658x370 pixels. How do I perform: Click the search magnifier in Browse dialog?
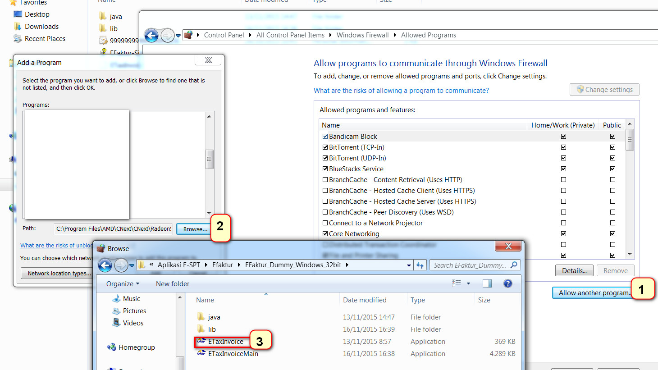click(x=514, y=265)
